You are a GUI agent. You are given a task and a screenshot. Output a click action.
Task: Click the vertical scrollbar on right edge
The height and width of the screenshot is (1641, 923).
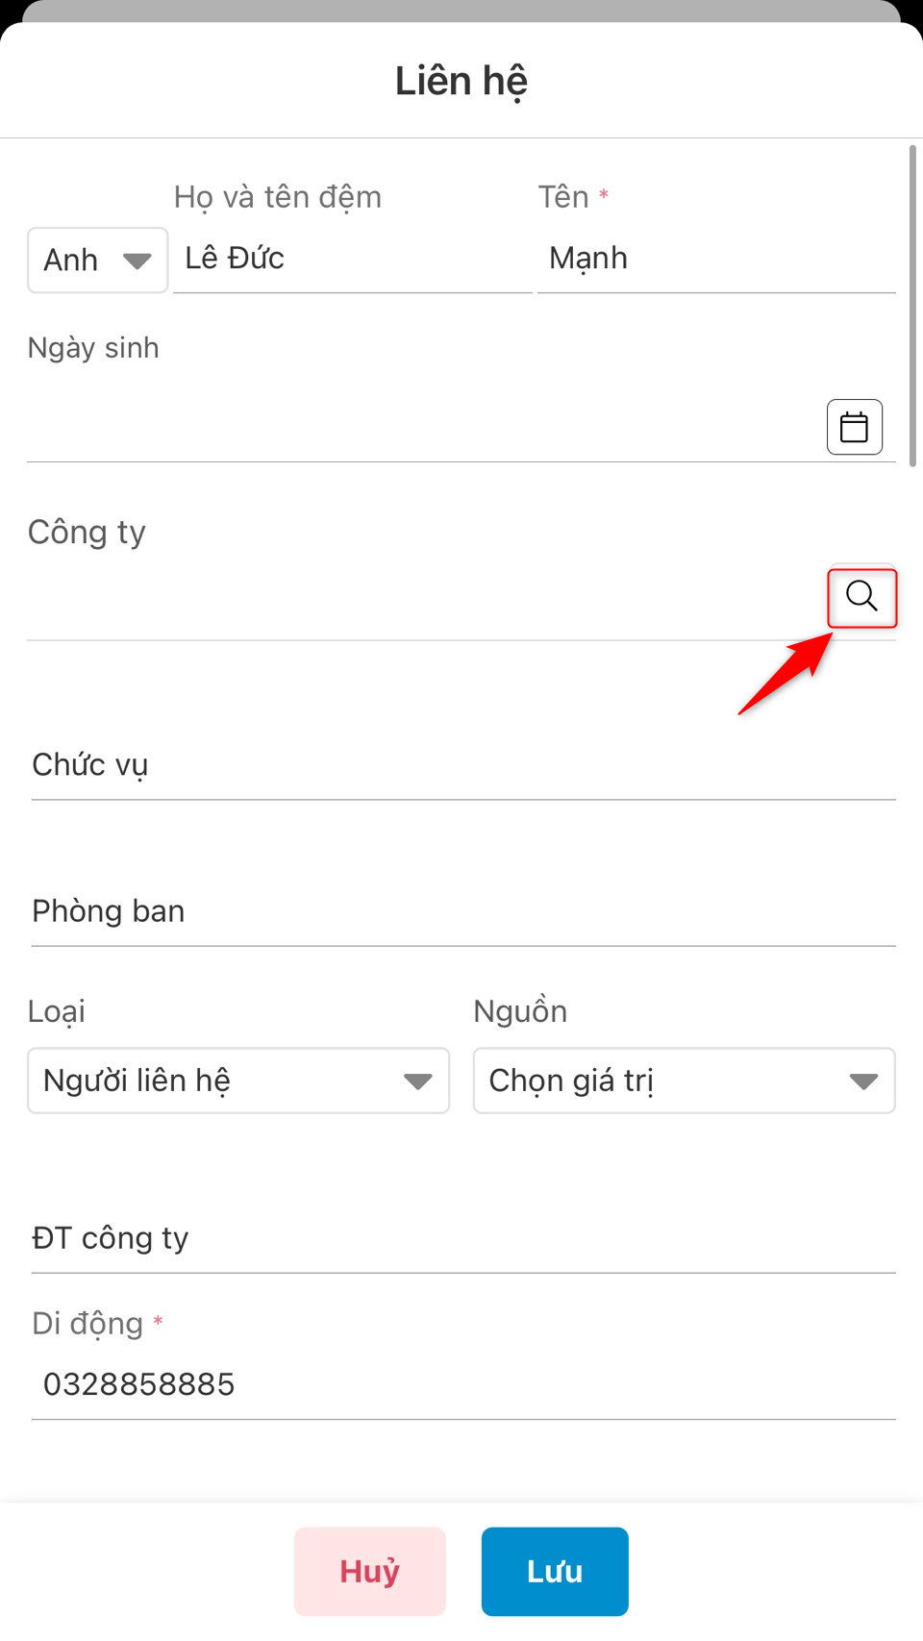coord(912,306)
